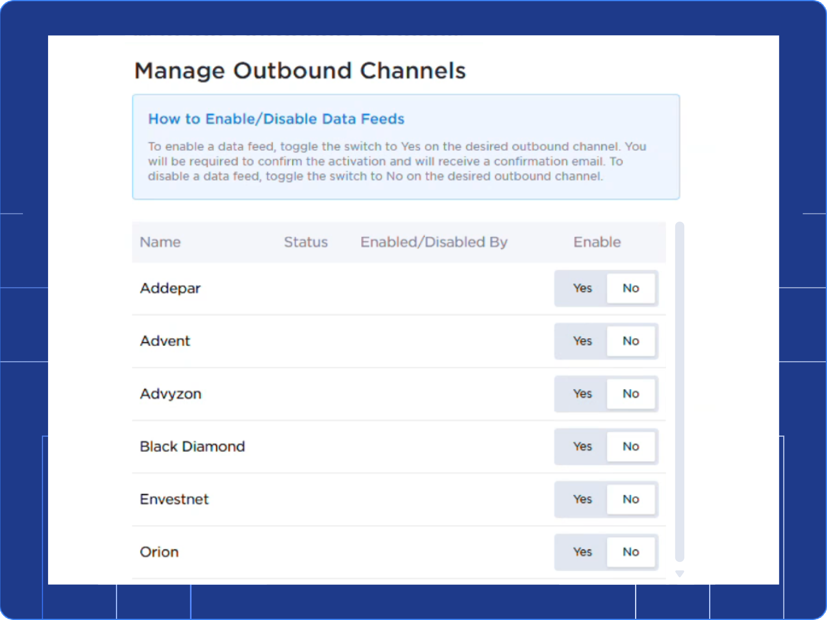The height and width of the screenshot is (620, 827).
Task: Click the Status column header
Action: coord(306,242)
